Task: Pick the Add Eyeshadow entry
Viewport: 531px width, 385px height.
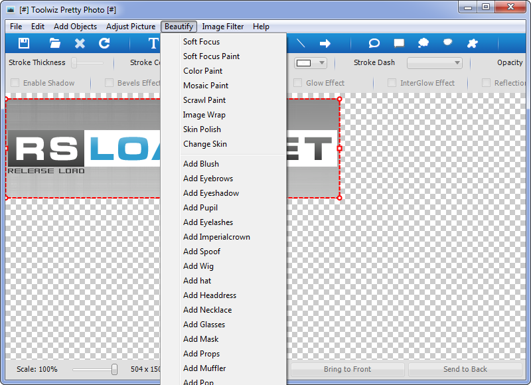Action: pos(224,193)
